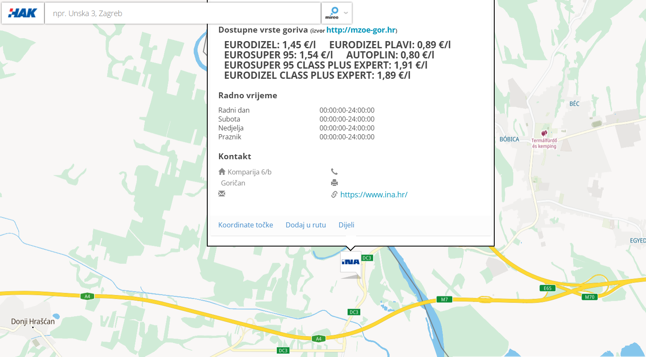Click the M7 road badge on map
The height and width of the screenshot is (357, 646).
444,299
